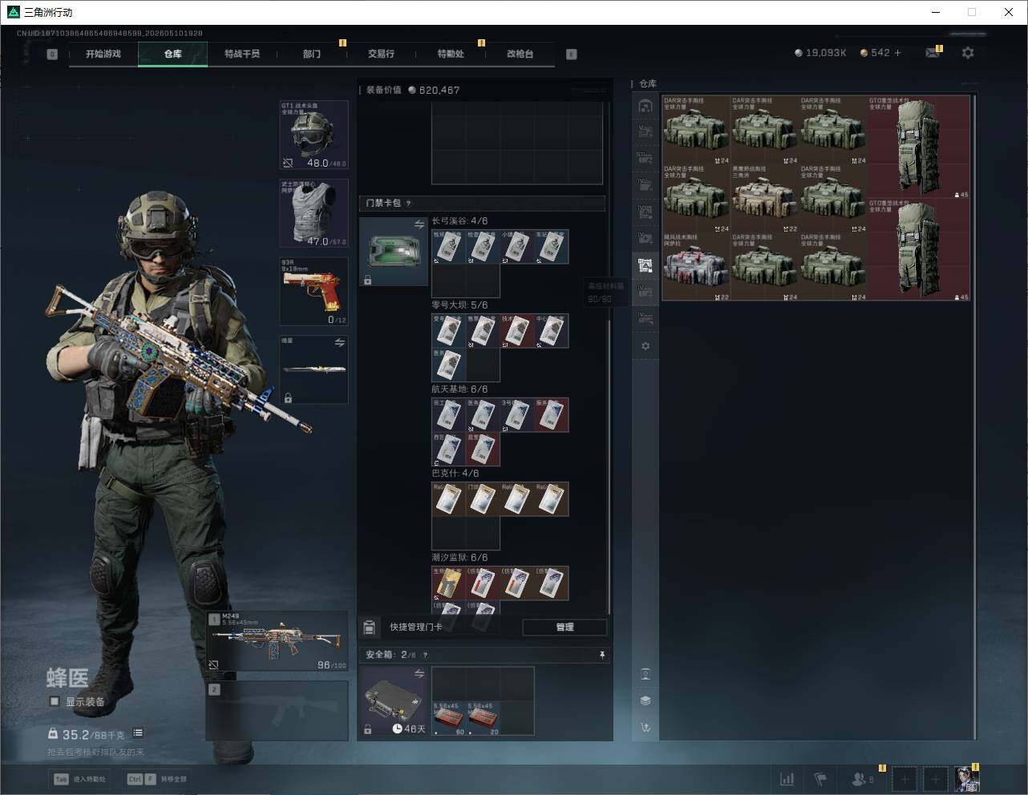1028x795 pixels.
Task: Click the player avatar portrait icon
Action: pos(966,779)
